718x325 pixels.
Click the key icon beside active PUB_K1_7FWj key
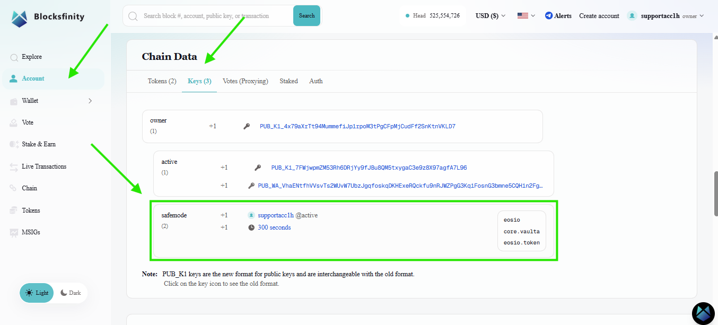[258, 168]
